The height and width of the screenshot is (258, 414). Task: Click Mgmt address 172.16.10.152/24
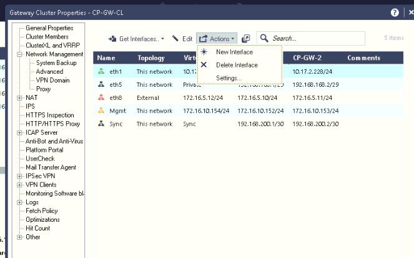(x=260, y=111)
